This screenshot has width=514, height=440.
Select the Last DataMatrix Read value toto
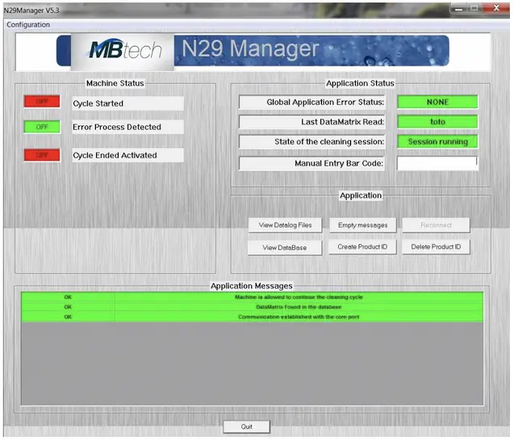click(437, 122)
